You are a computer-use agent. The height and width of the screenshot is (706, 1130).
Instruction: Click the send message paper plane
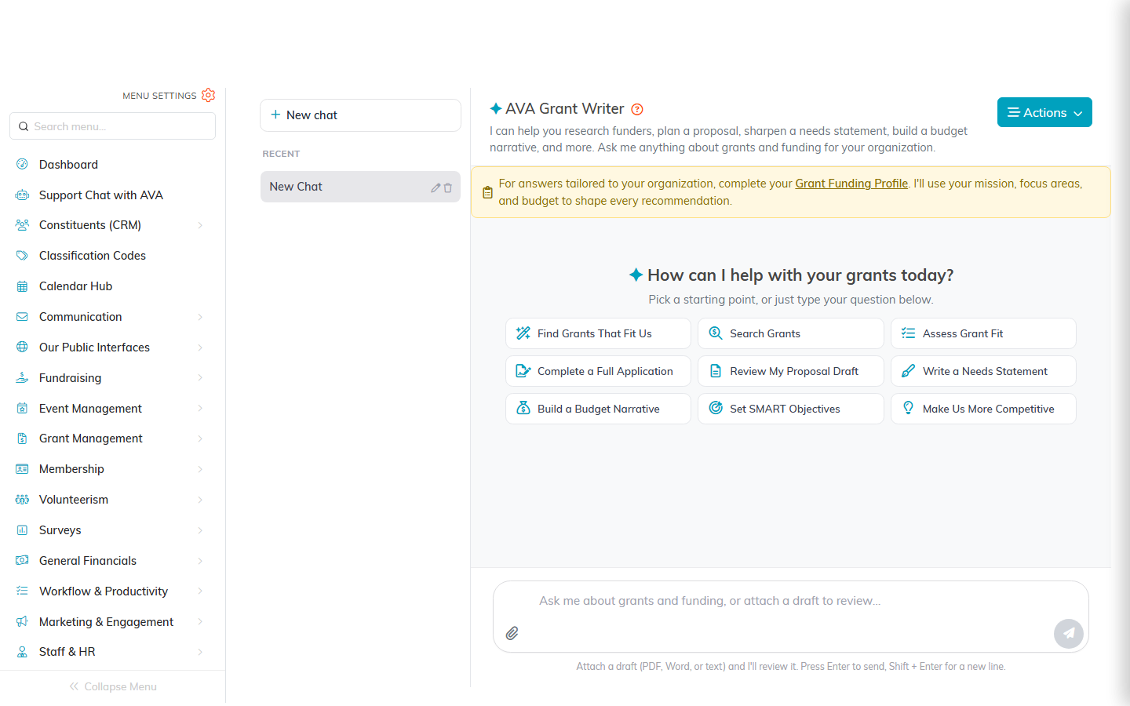pyautogui.click(x=1069, y=633)
